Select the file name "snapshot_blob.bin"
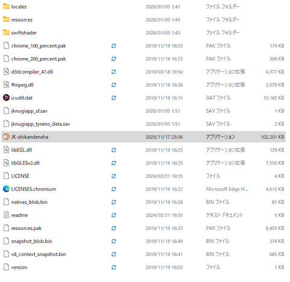Image resolution: width=290 pixels, height=282 pixels. [31, 241]
